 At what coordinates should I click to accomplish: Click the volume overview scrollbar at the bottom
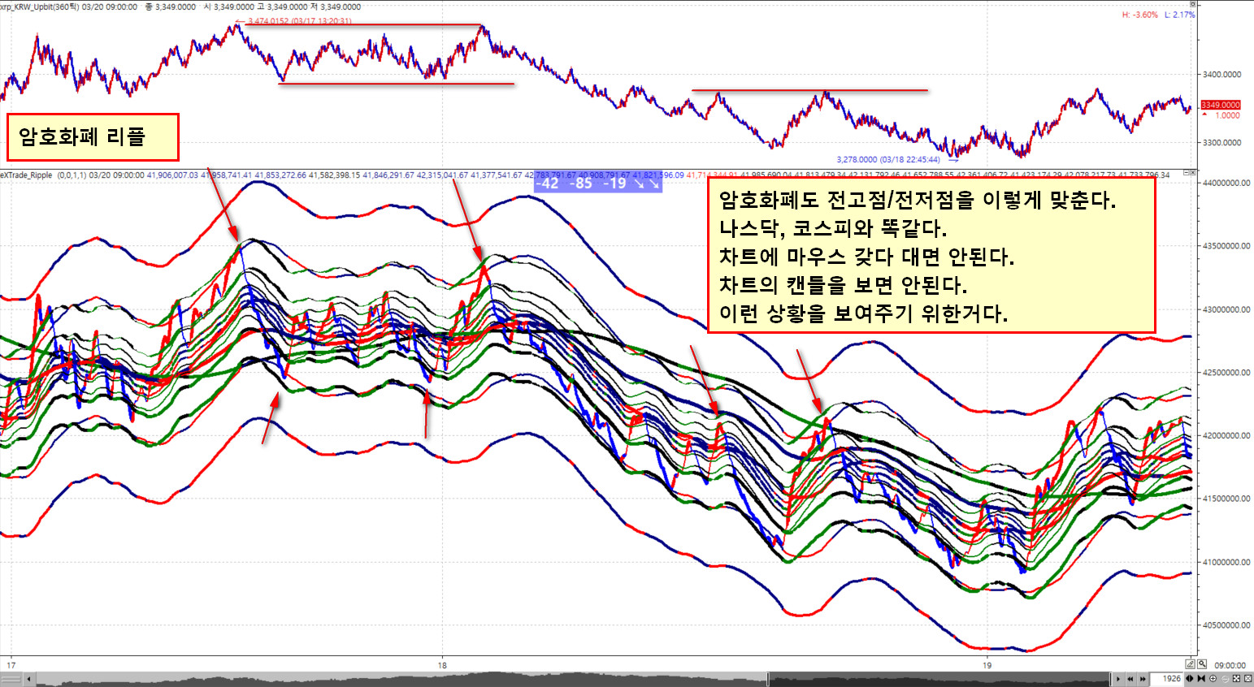point(573,679)
